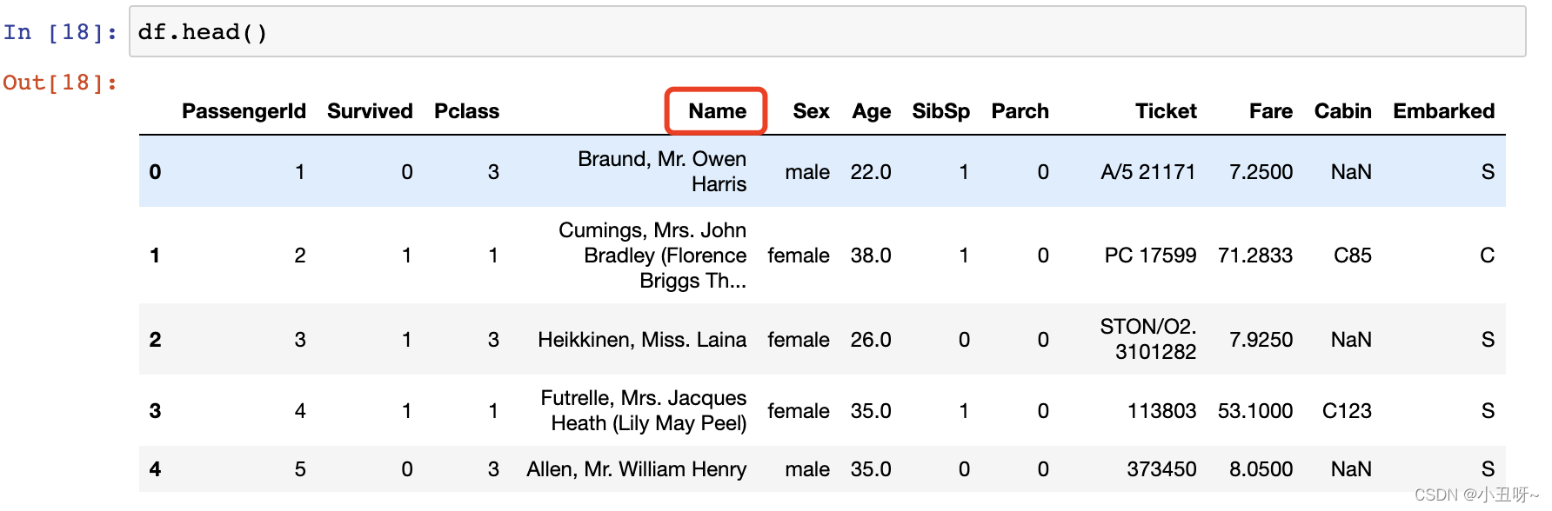Click the PassengerId column header
Viewport: 1552px width, 511px height.
[x=244, y=111]
